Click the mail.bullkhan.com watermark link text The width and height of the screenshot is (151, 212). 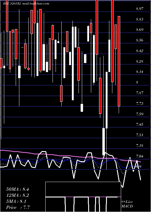(35, 4)
